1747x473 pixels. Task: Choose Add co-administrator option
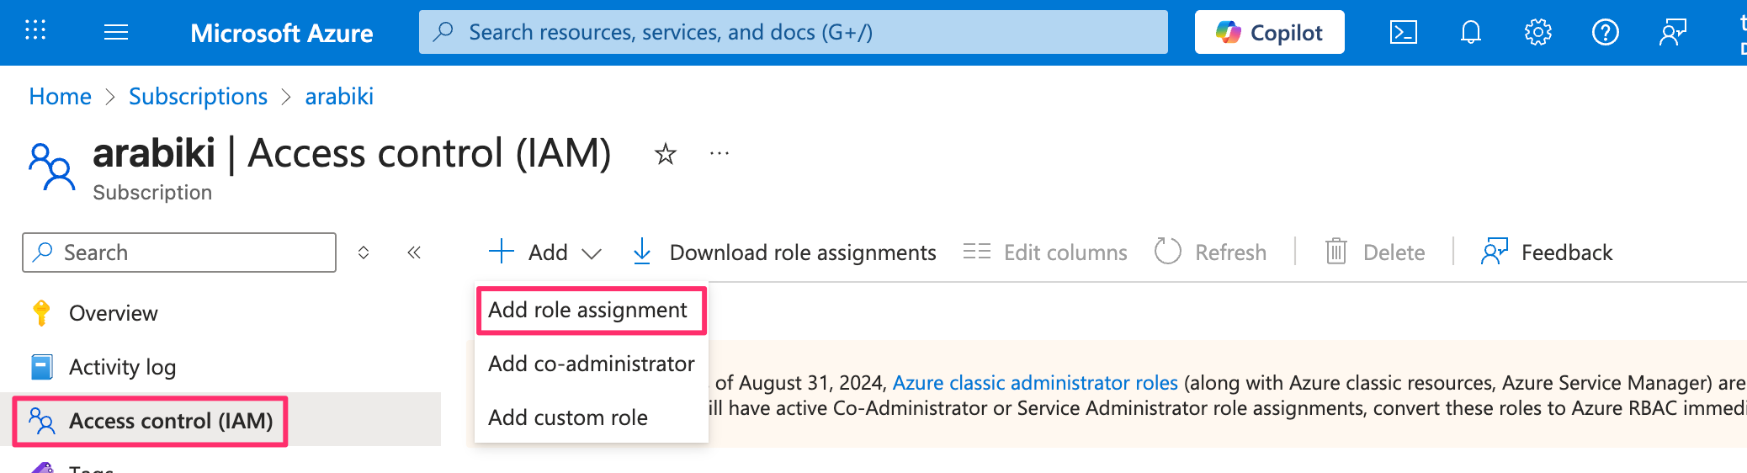click(591, 364)
